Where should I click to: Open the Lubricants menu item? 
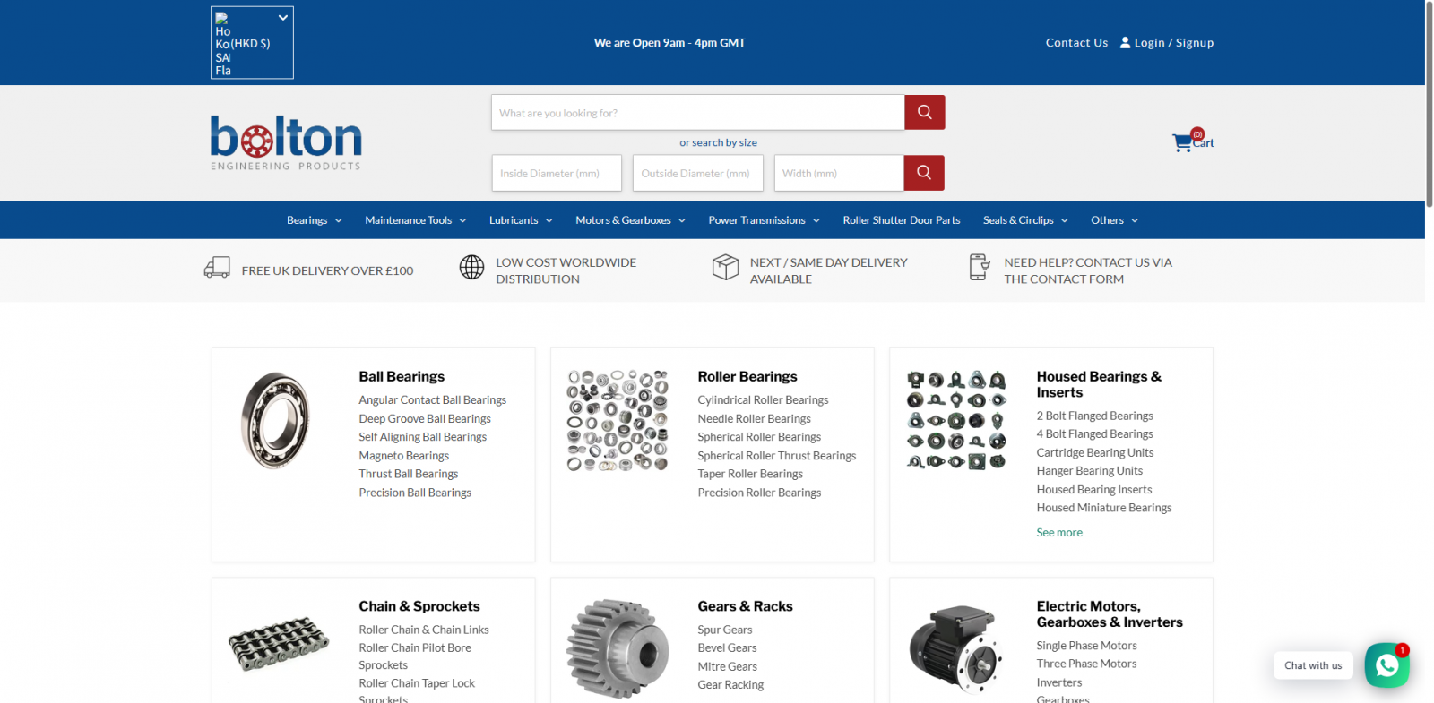520,220
